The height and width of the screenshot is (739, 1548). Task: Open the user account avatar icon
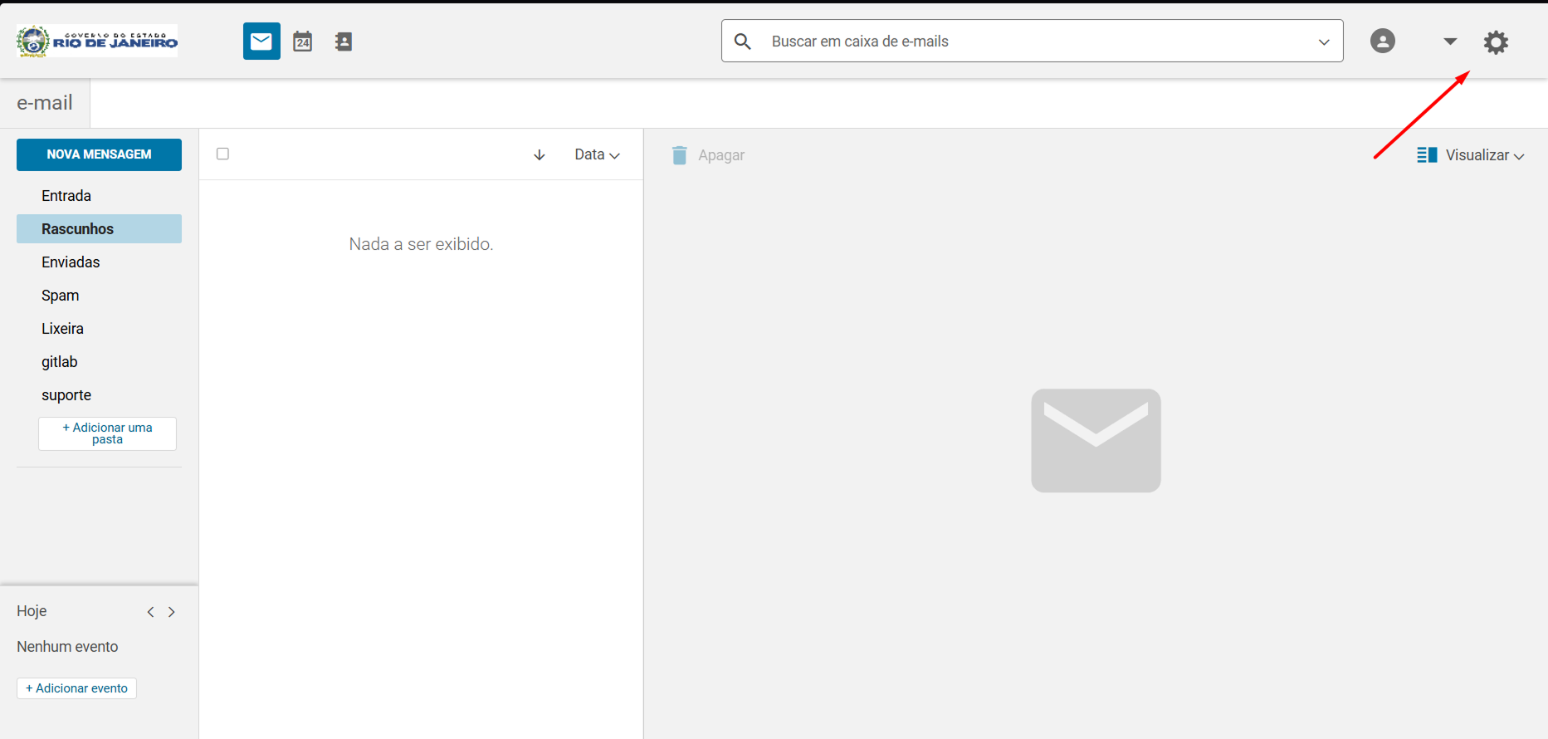(1382, 42)
